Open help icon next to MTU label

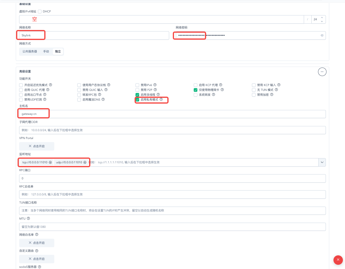28,218
